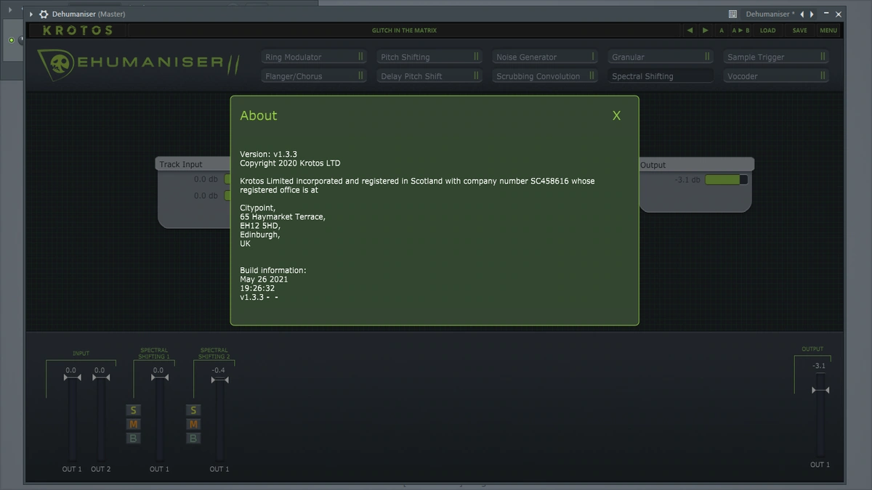Click the Glitch In The Matrix preset name

tap(404, 30)
